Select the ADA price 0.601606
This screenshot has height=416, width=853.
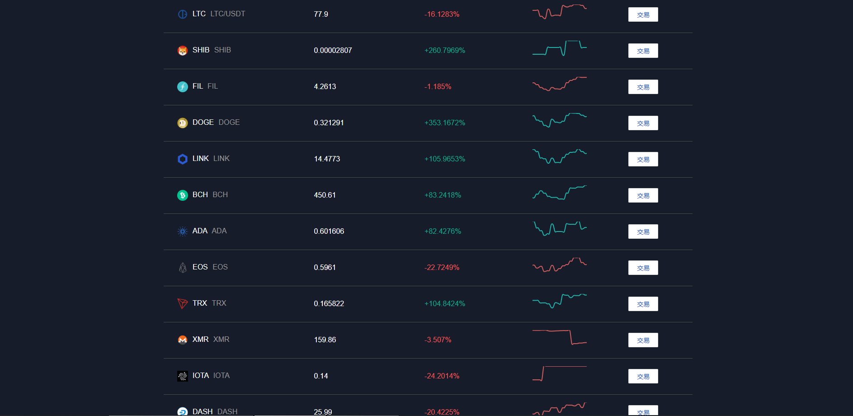[329, 232]
